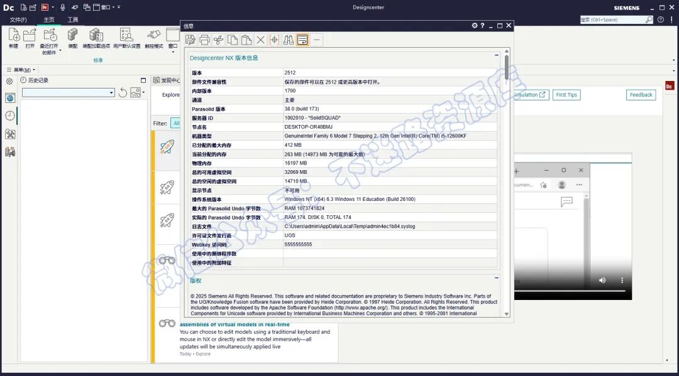Viewport: 679px width, 376px height.
Task: Click the scroll down arrow in 信息 window
Action: coord(506,314)
